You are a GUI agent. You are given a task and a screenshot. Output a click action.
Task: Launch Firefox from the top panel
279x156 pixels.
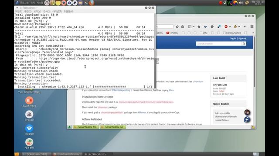92,3
